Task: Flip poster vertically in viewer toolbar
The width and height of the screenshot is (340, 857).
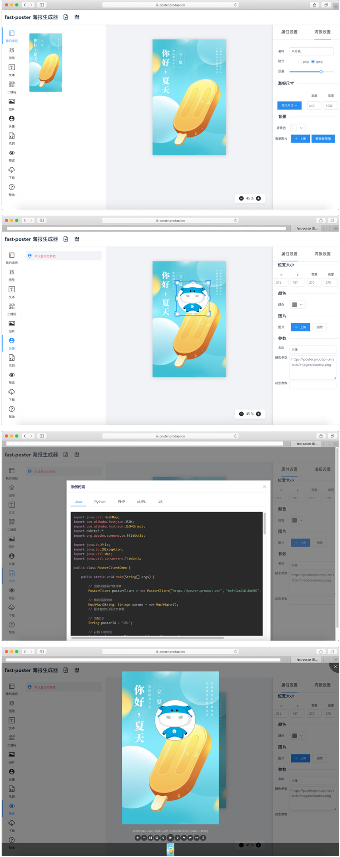Action: 203,838
